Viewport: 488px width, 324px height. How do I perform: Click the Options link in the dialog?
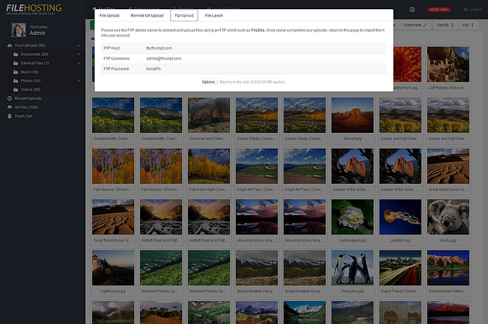click(208, 82)
